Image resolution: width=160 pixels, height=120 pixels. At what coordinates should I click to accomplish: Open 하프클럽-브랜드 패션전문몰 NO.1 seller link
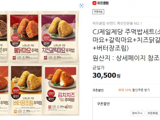(x=117, y=24)
